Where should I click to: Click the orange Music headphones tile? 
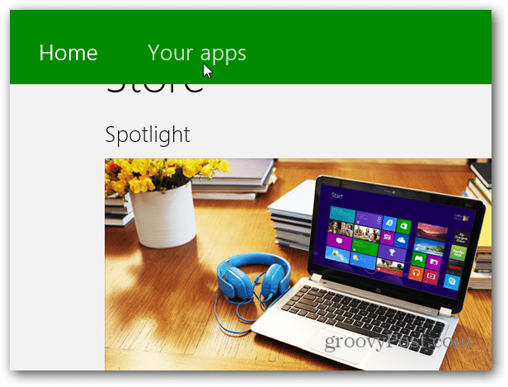(416, 274)
